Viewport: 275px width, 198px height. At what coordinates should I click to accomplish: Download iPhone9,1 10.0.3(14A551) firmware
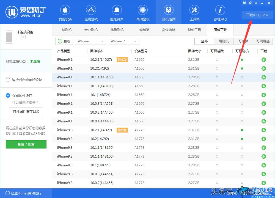coord(264,104)
